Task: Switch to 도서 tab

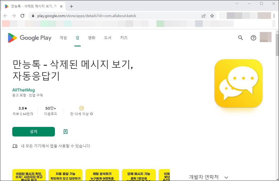Action: pyautogui.click(x=108, y=38)
